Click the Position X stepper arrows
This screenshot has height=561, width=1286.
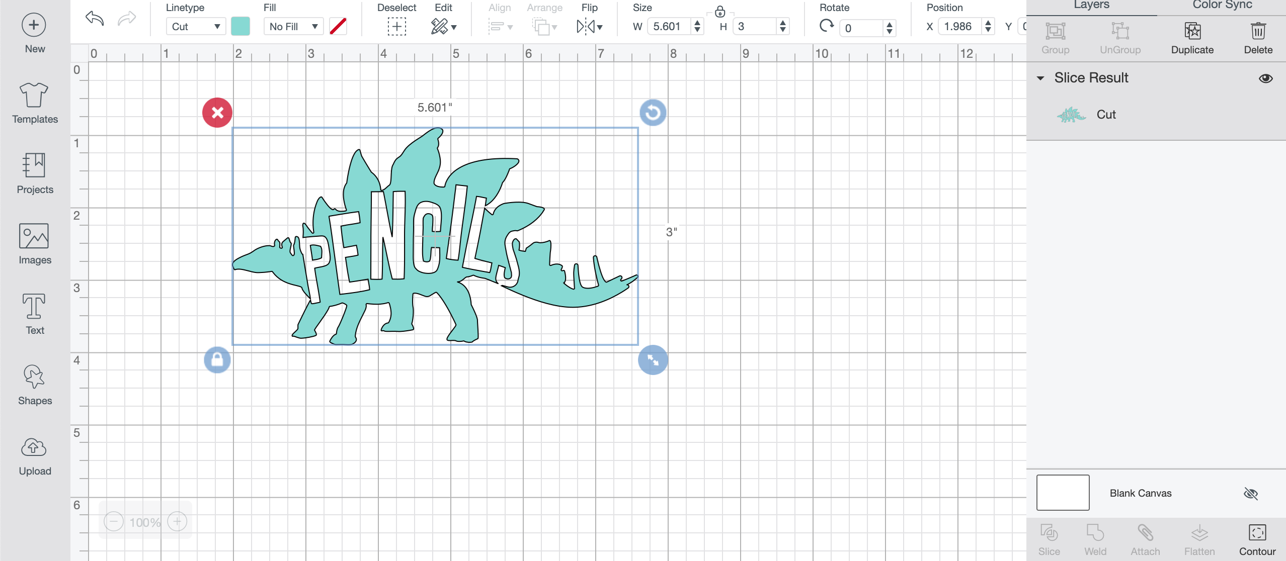[988, 26]
